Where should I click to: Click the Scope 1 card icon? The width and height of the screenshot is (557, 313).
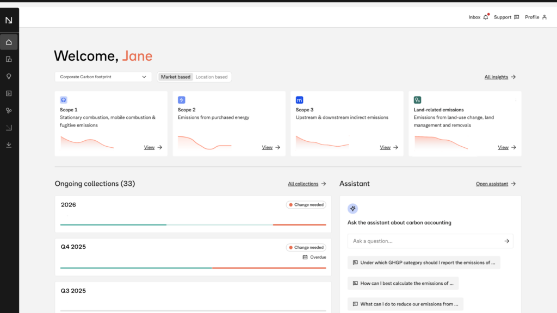(x=64, y=100)
